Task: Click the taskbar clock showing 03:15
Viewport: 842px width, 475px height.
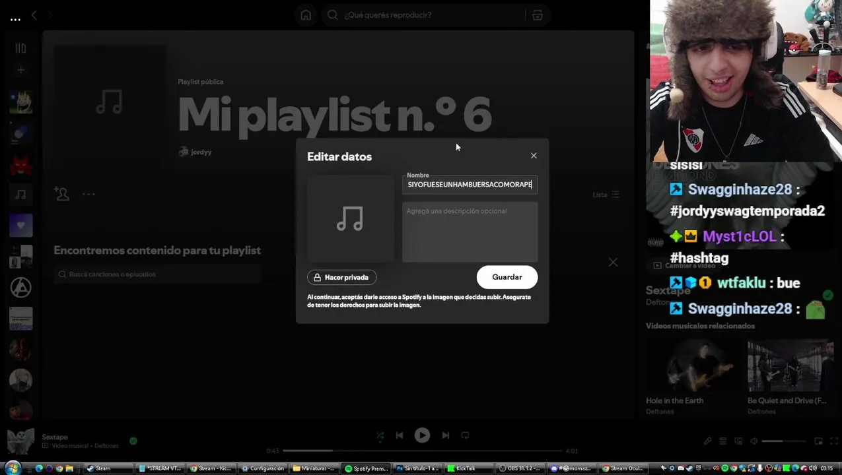Action: click(826, 468)
